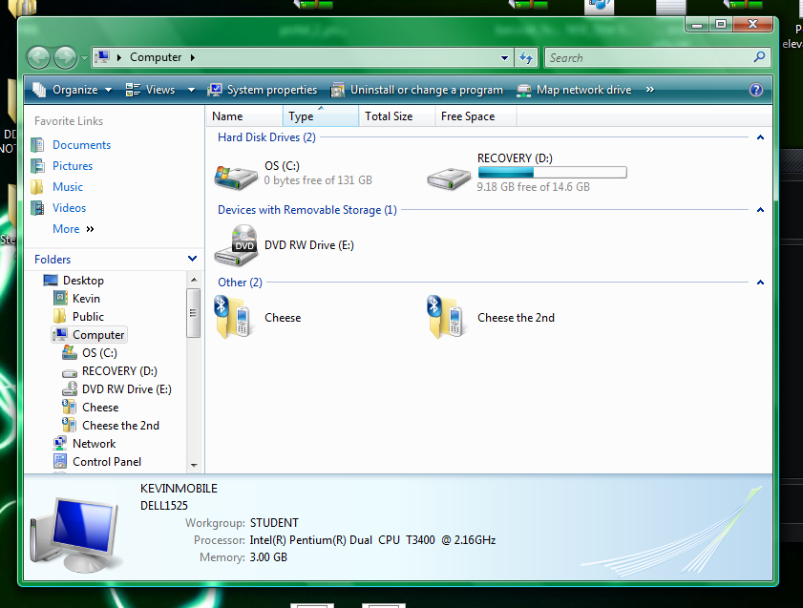Screen dimensions: 803x608
Task: Select RECOVERY (D:) in folder tree
Action: tap(119, 371)
